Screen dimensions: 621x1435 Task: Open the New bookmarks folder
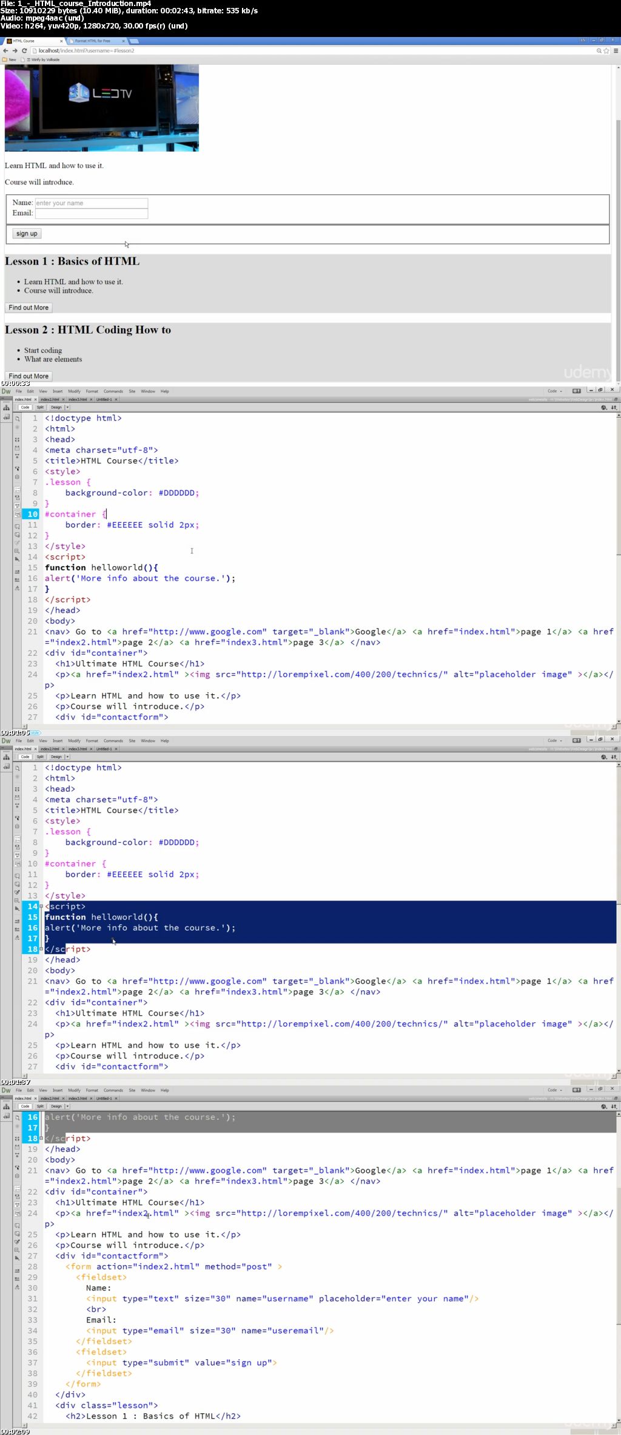(9, 59)
